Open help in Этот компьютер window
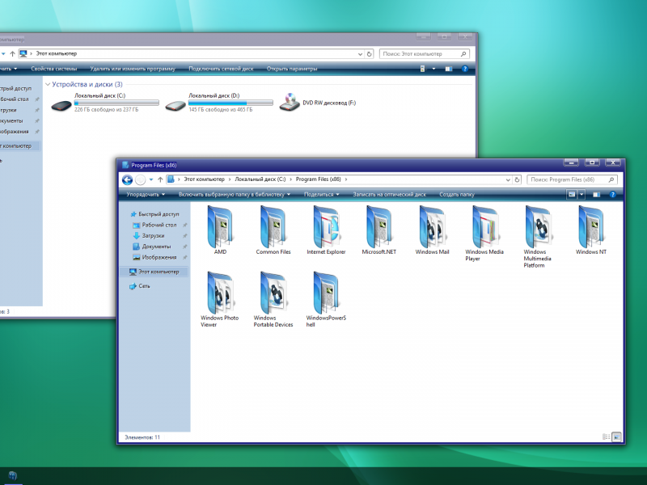This screenshot has width=647, height=485. [x=465, y=69]
